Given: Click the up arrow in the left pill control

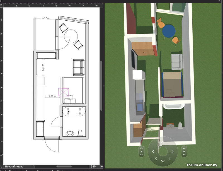Looking at the screenshot, I should point(142,148).
